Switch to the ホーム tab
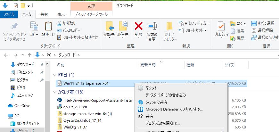 (27, 14)
